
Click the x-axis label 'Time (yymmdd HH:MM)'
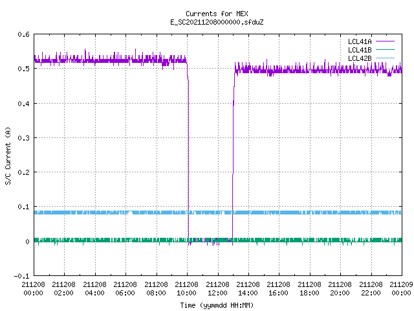(x=217, y=305)
